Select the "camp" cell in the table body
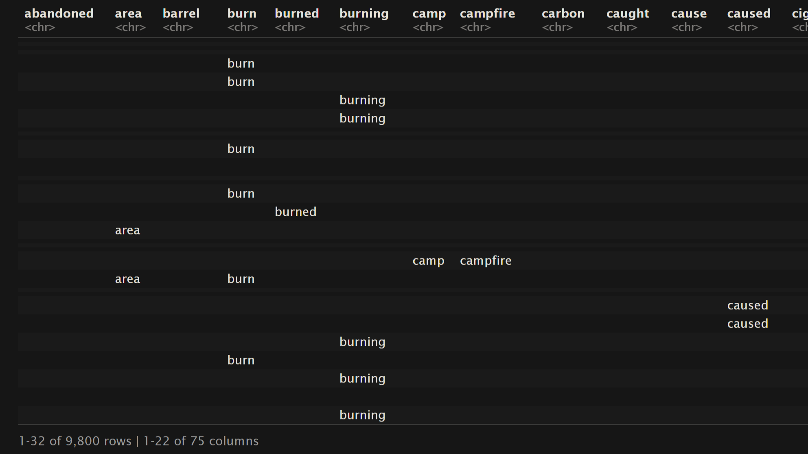Image resolution: width=808 pixels, height=454 pixels. (x=428, y=261)
